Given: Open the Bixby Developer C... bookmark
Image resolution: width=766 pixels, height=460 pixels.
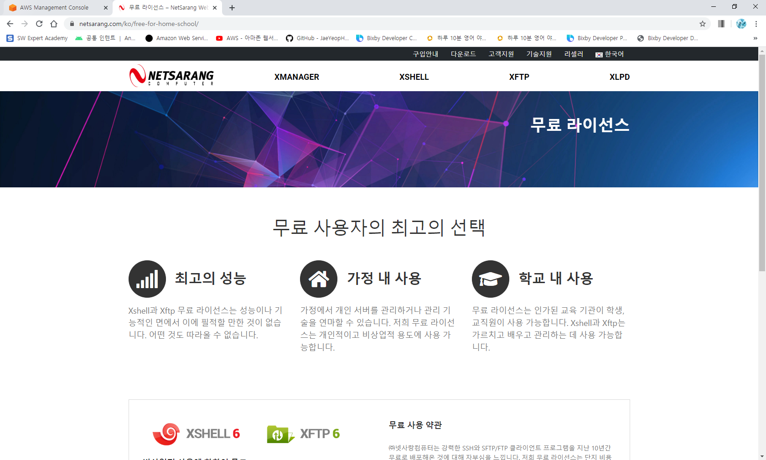Looking at the screenshot, I should click(387, 38).
